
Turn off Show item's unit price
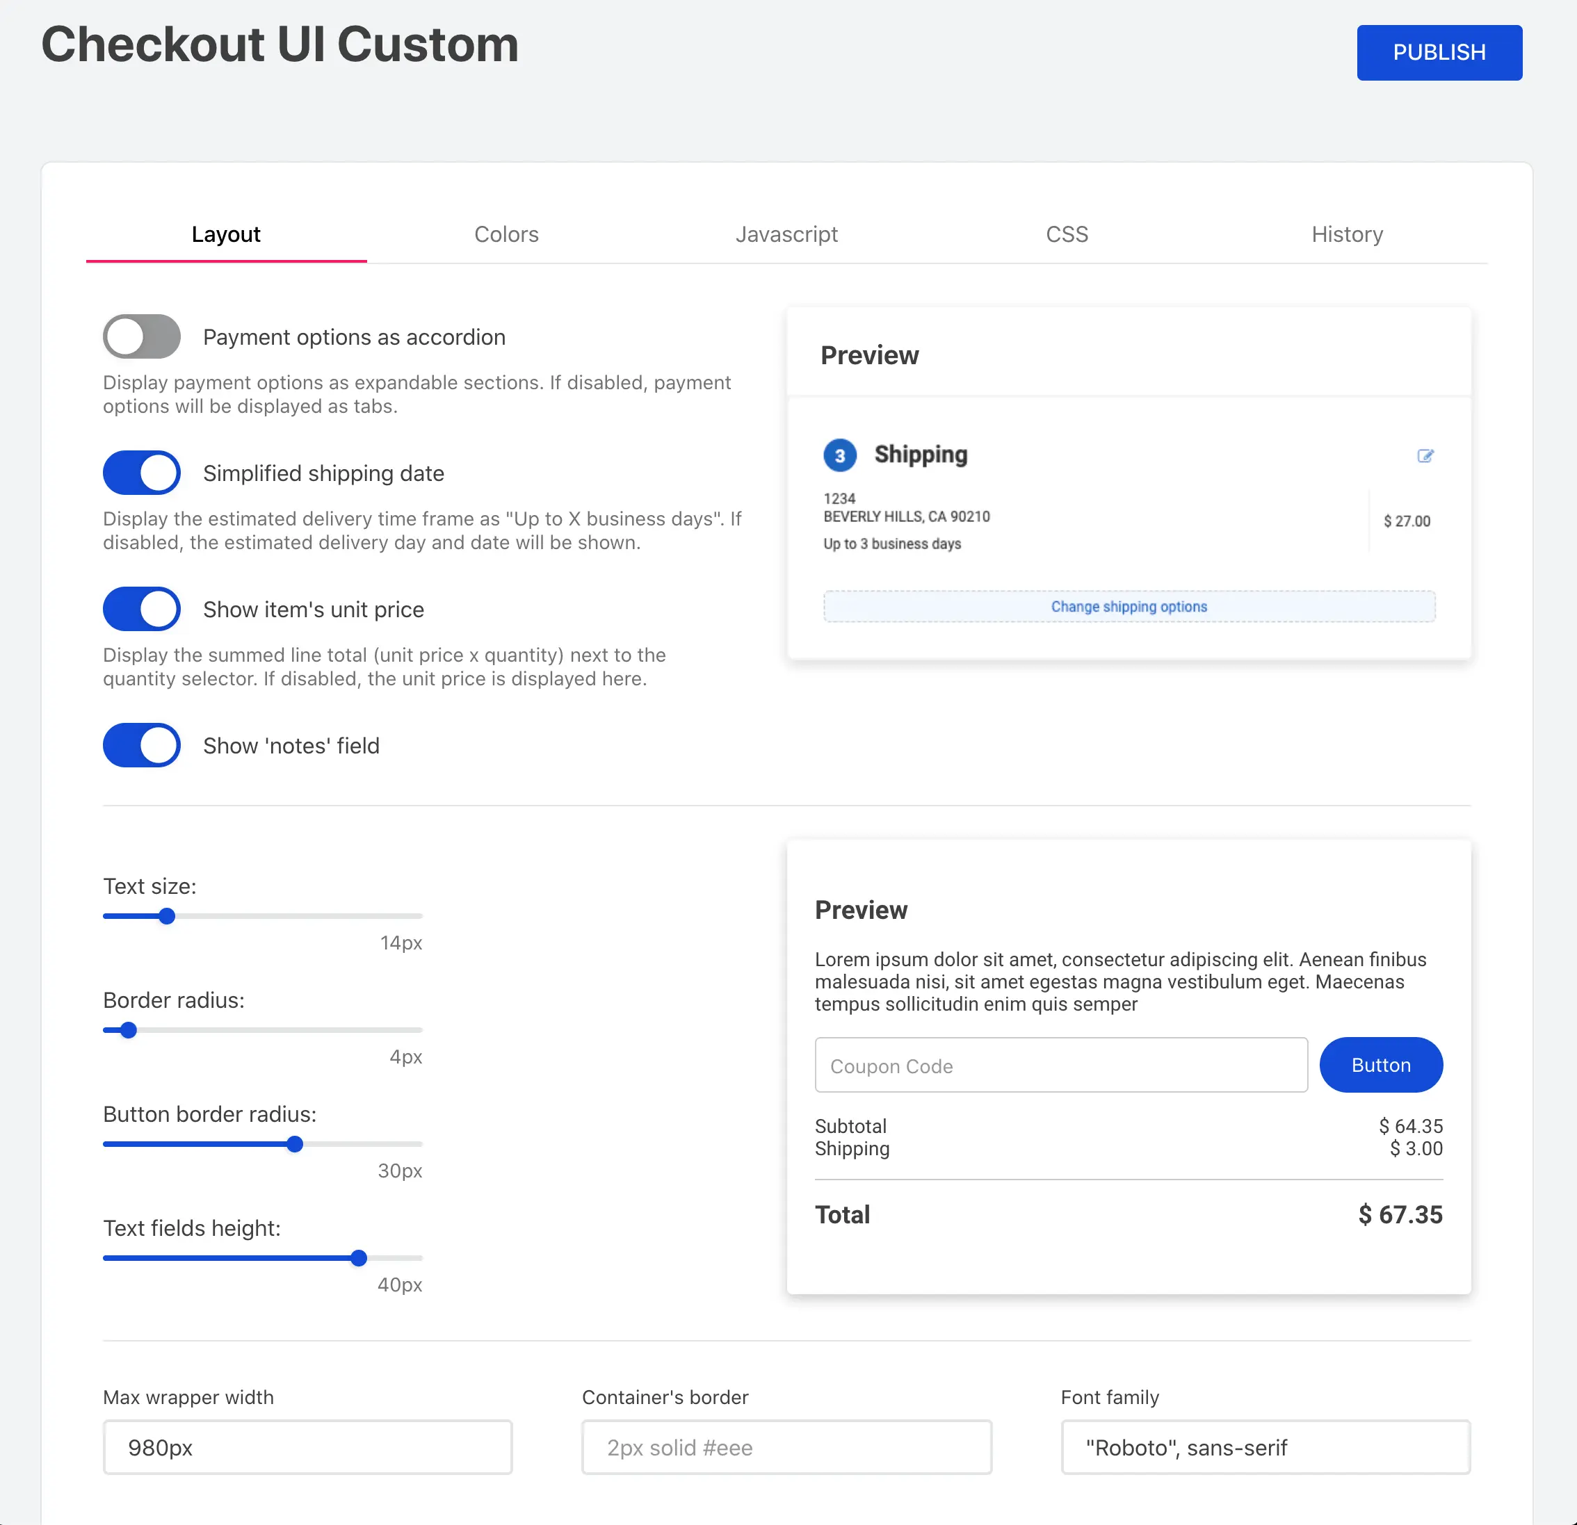[142, 609]
